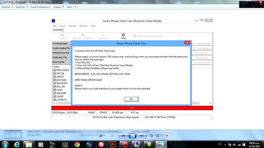Open the media player taskbar icon
This screenshot has height=148, width=264.
click(40, 144)
